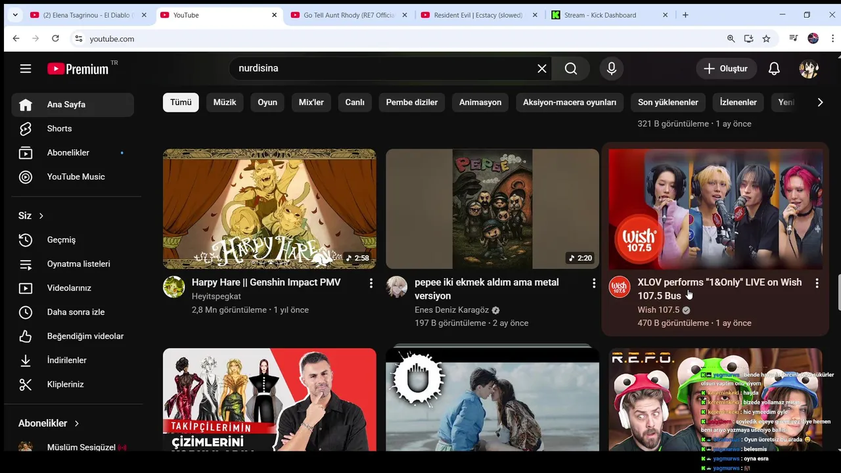Open Harpy Hare Genshin Impact PMV title
The height and width of the screenshot is (473, 841).
[266, 282]
